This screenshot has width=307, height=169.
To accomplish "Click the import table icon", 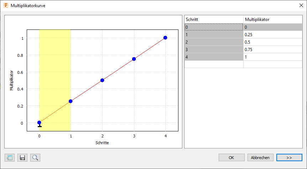I will [x=10, y=158].
